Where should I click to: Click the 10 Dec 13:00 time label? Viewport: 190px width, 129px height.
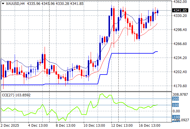tap(94, 125)
